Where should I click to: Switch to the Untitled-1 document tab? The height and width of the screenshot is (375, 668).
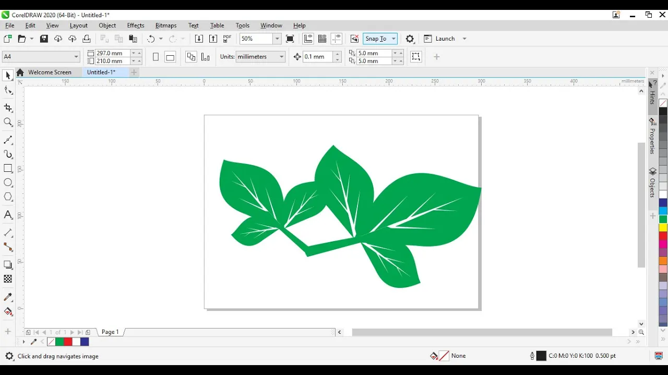101,72
